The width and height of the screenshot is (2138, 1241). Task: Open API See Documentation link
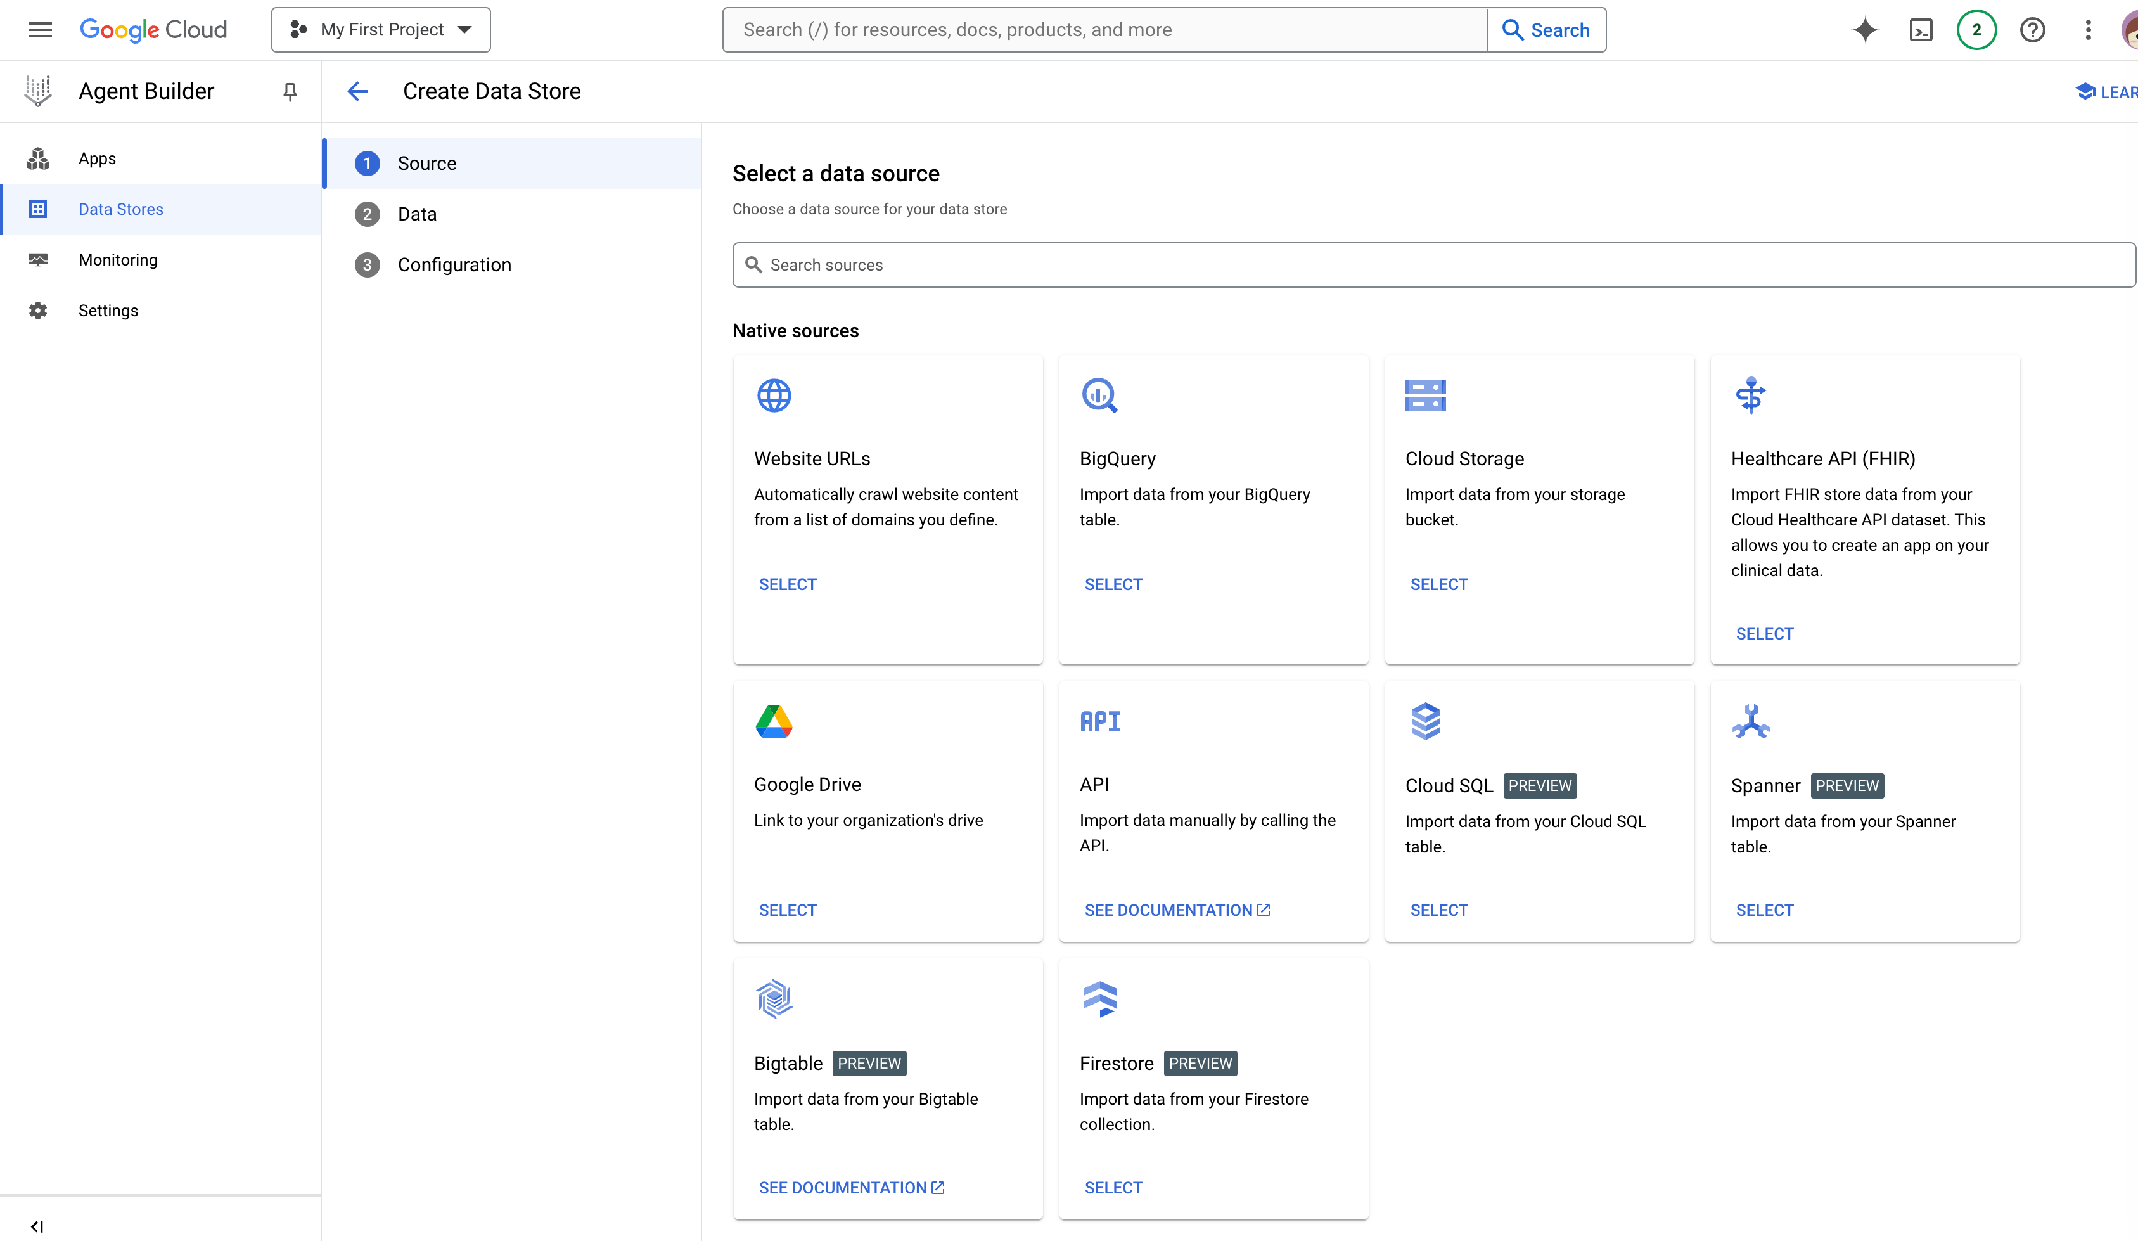tap(1176, 910)
